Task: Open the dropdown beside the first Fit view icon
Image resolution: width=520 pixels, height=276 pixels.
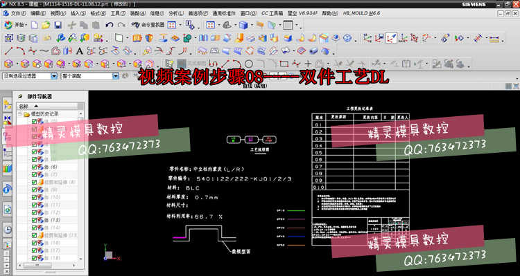Action: (x=180, y=25)
